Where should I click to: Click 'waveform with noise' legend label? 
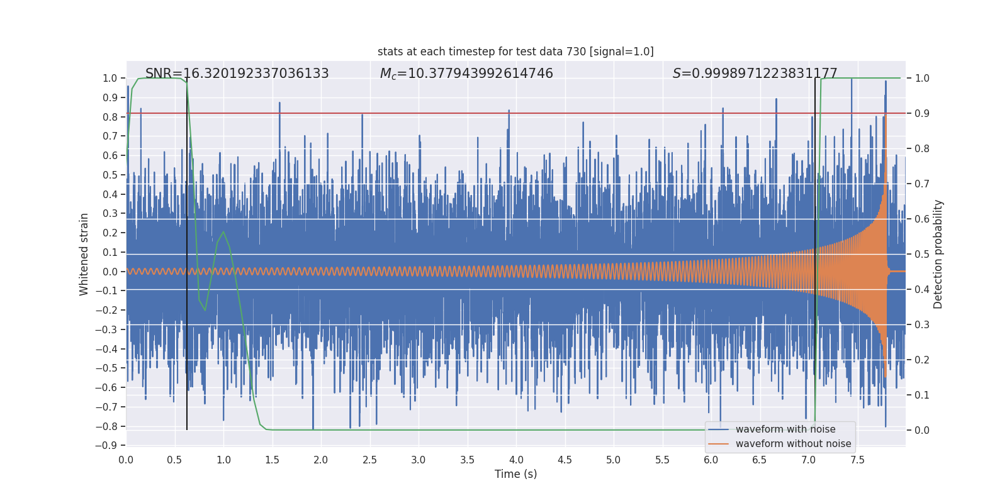(785, 429)
